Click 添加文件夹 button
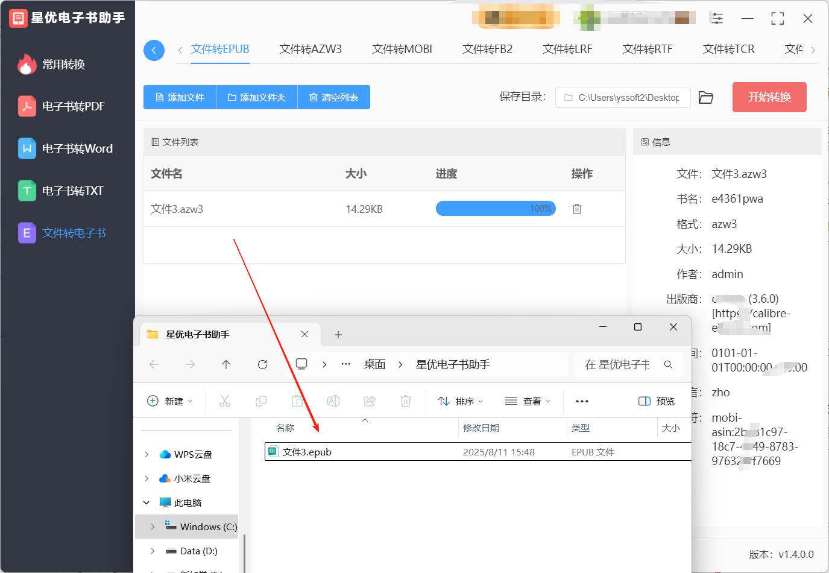 [x=257, y=97]
